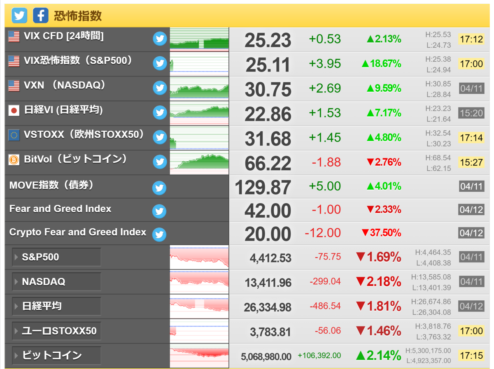
Task: Click the ▼37.50% change on Crypto index
Action: [x=381, y=233]
